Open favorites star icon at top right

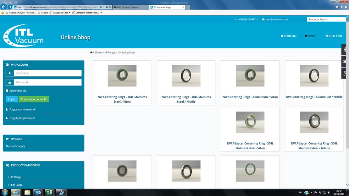point(341,7)
